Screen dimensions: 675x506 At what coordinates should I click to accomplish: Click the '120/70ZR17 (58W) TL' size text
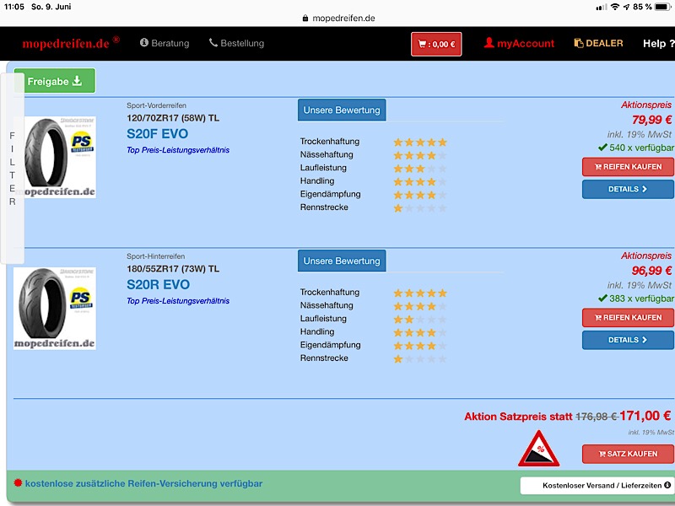[x=173, y=118]
